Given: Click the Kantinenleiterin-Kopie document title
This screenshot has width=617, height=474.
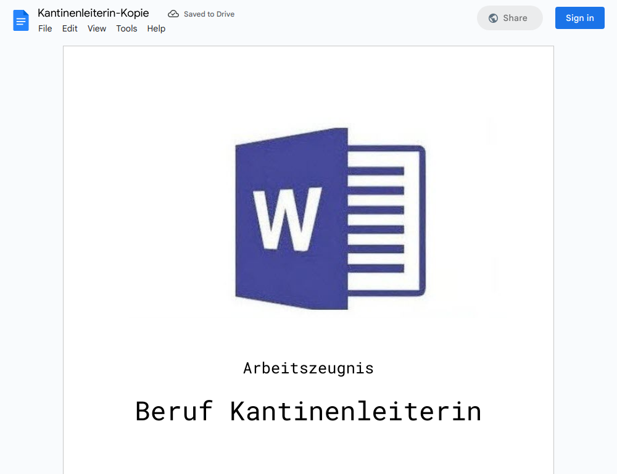Looking at the screenshot, I should (93, 13).
